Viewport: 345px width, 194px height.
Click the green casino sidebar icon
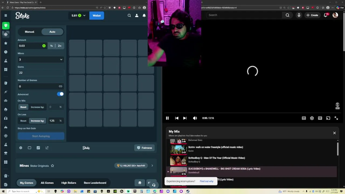tap(6, 26)
